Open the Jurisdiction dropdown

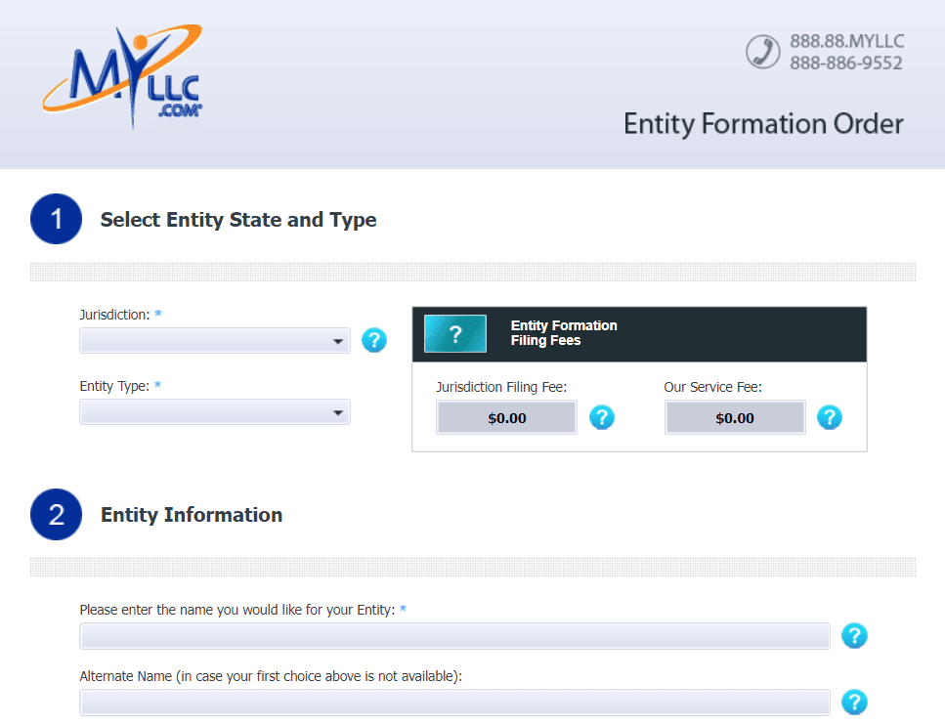pos(215,340)
